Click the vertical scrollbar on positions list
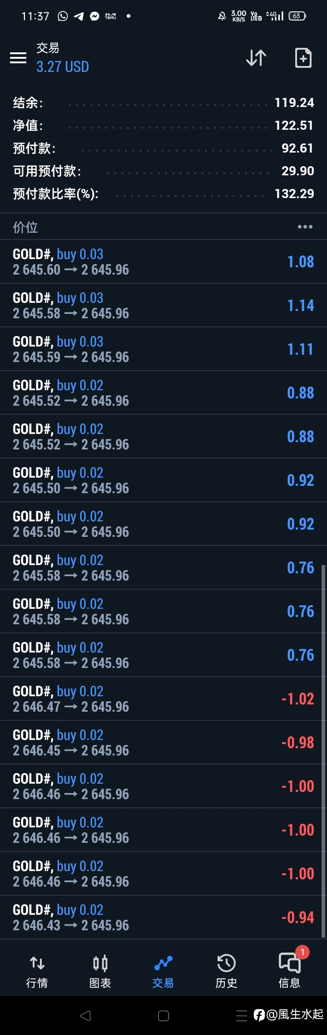The image size is (327, 1035). pos(323,751)
